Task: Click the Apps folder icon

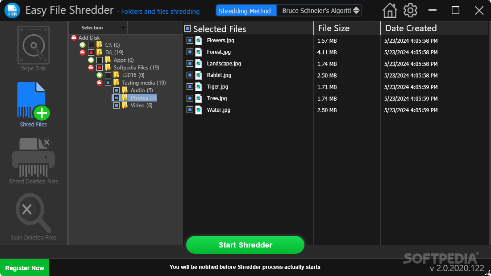Action: pyautogui.click(x=108, y=60)
